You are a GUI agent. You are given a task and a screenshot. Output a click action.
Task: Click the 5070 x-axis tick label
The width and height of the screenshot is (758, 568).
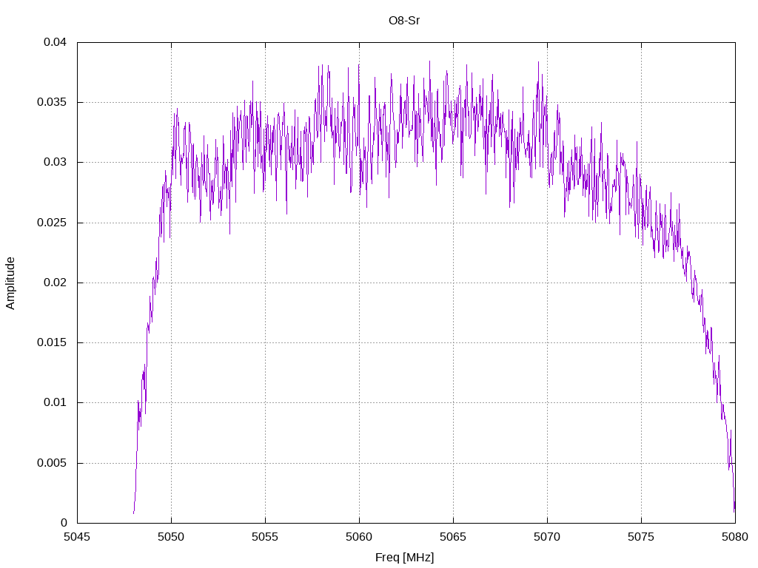pyautogui.click(x=547, y=537)
